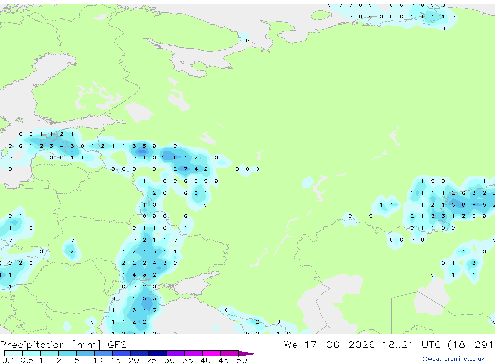
Task: Click the 'Precipitation [mm] GFS' title
Action: [63, 344]
